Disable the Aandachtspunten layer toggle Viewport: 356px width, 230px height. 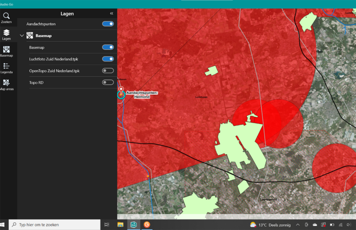click(x=108, y=24)
